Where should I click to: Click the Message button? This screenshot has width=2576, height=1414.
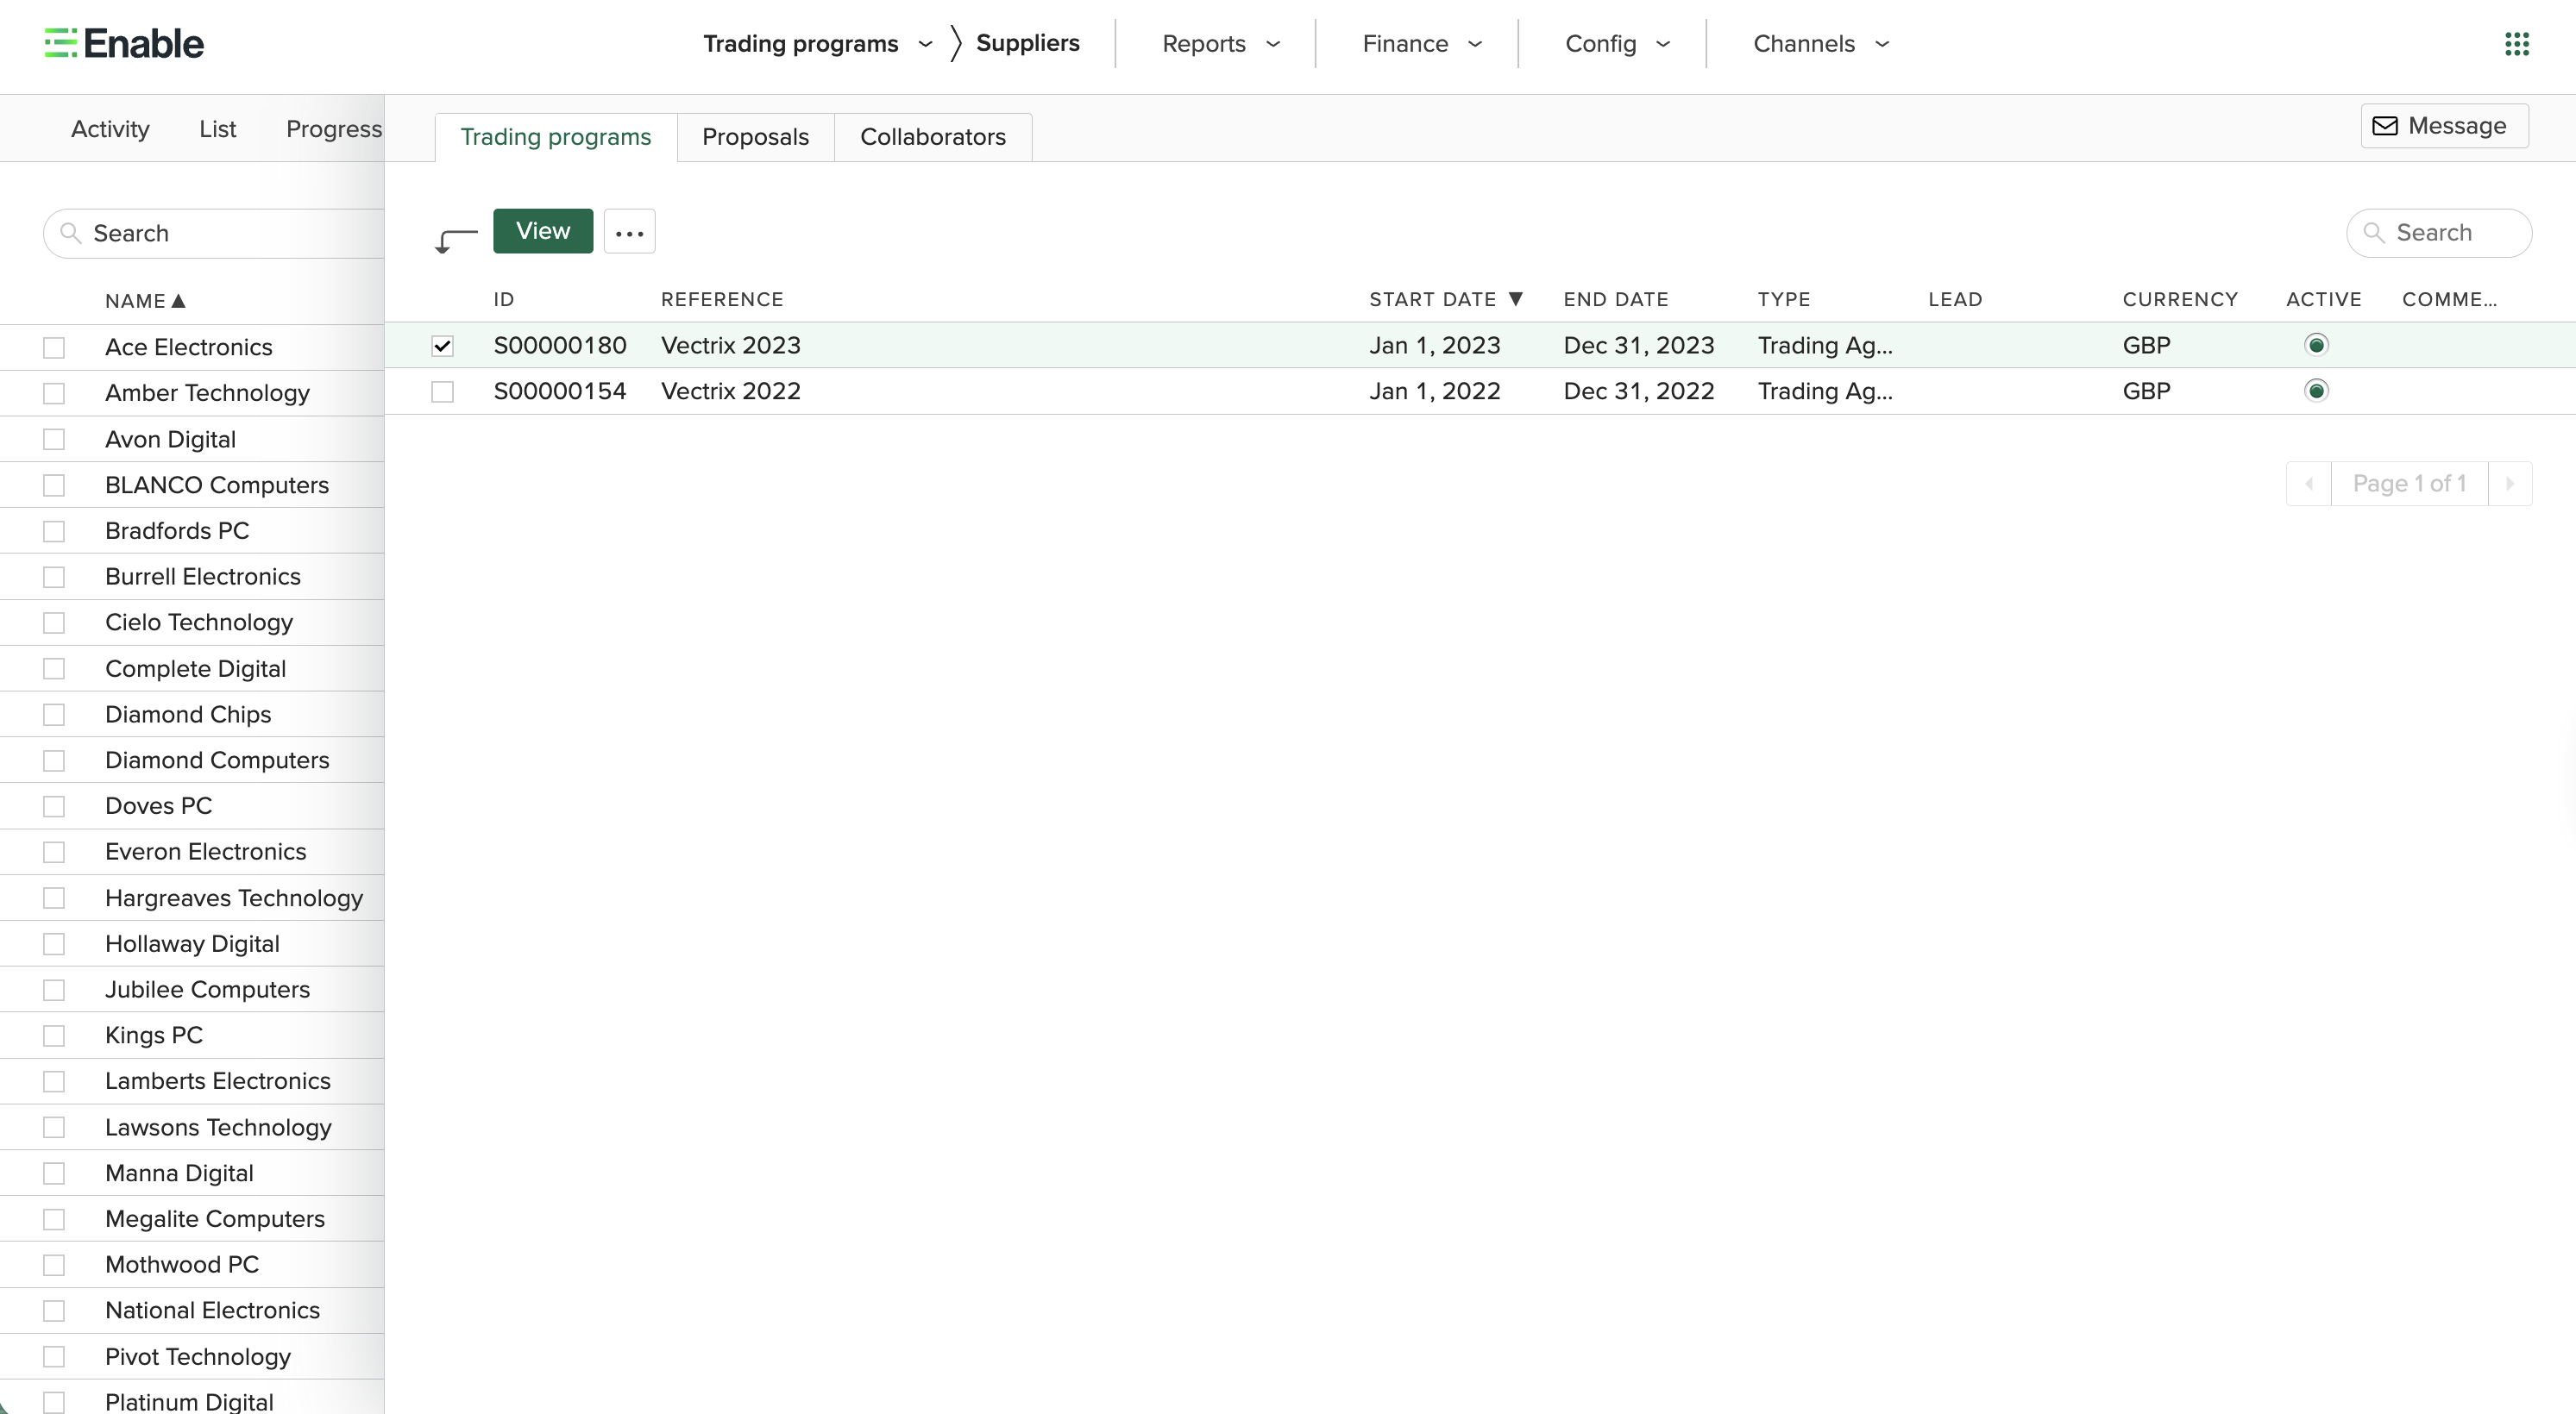tap(2444, 126)
